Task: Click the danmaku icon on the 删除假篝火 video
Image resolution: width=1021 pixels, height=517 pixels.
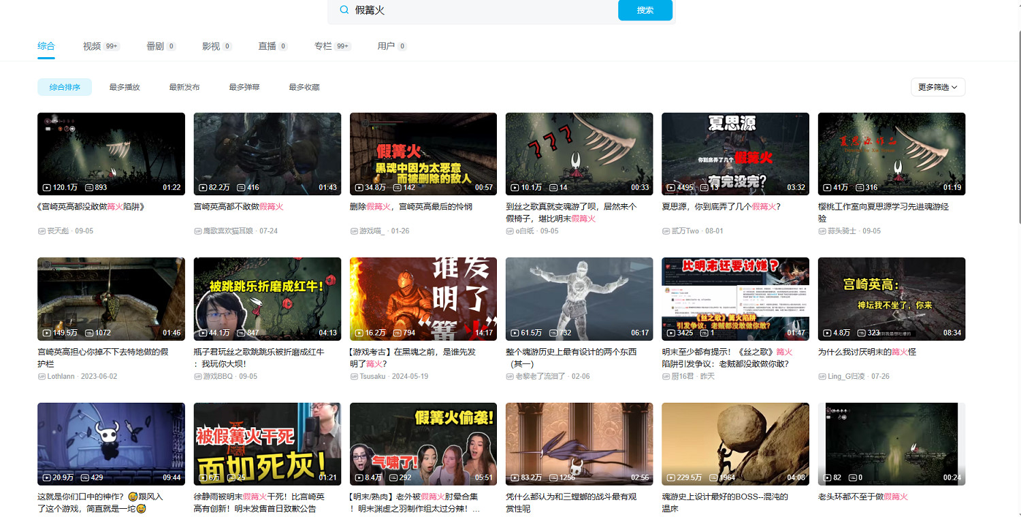Action: tap(400, 187)
